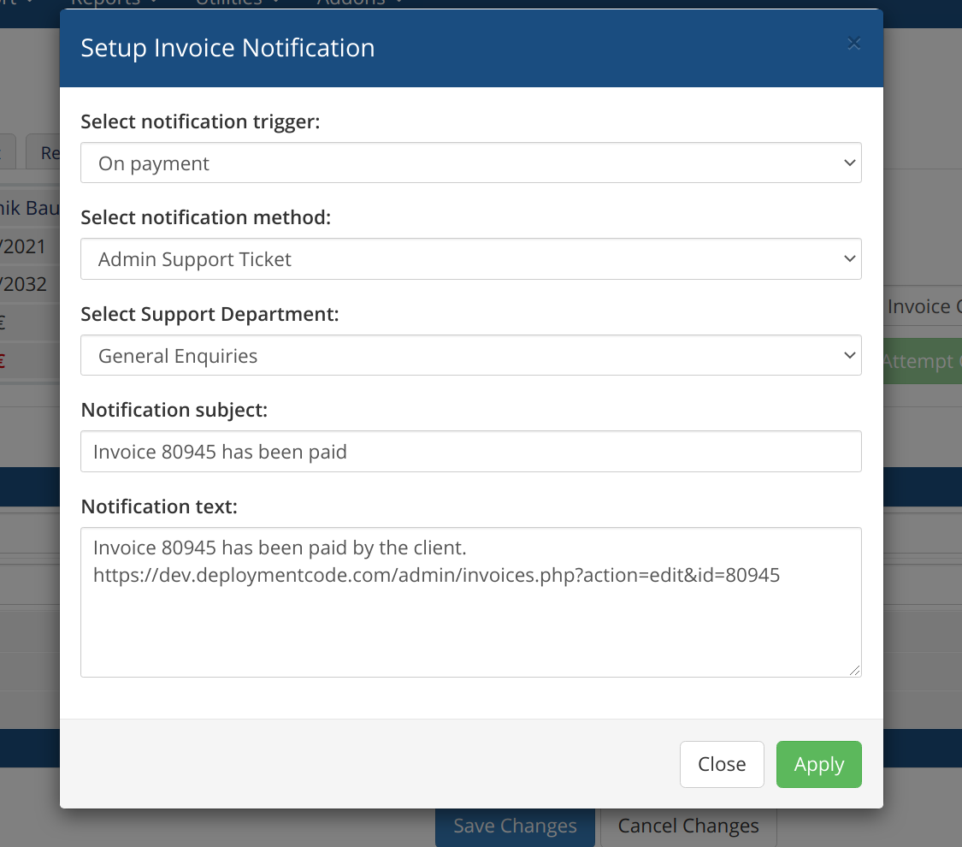Viewport: 962px width, 847px height.
Task: Open the Utilities menu
Action: click(x=237, y=3)
